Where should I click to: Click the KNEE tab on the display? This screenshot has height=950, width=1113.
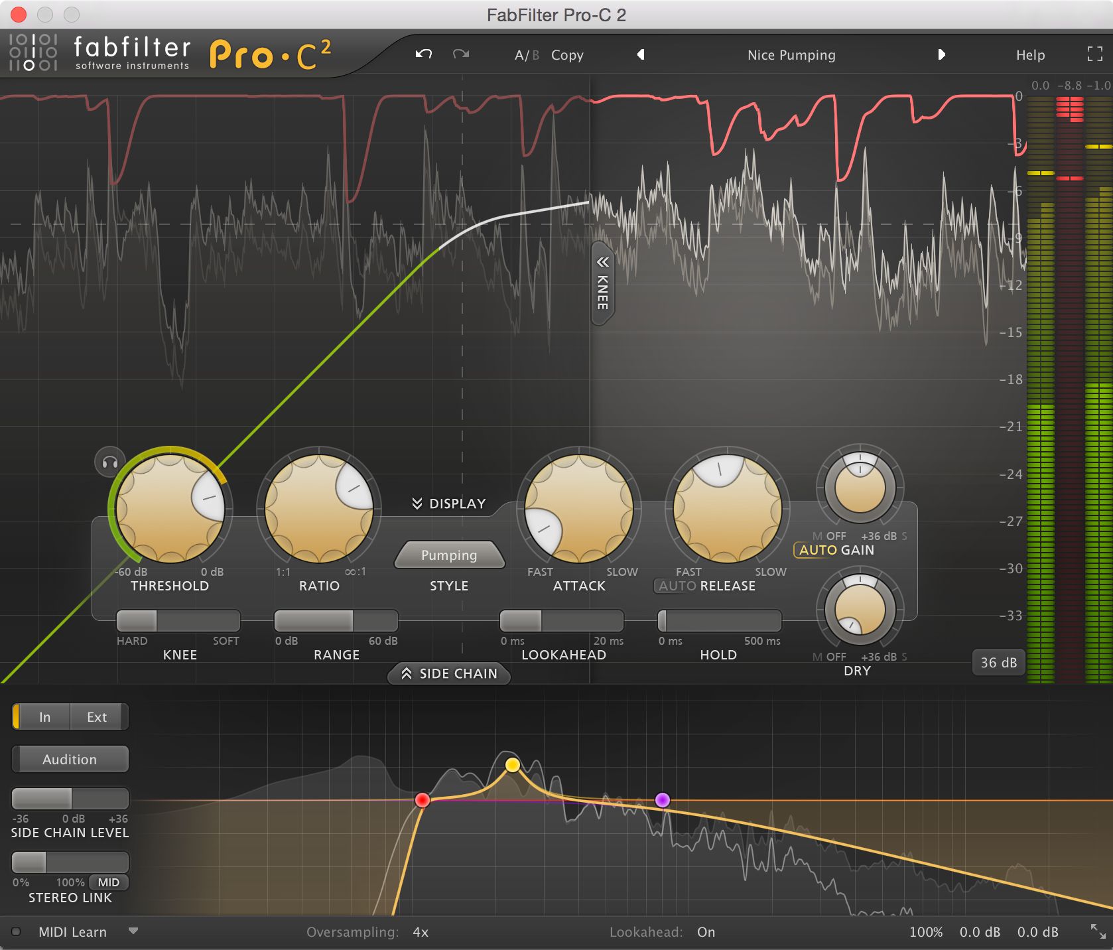601,284
